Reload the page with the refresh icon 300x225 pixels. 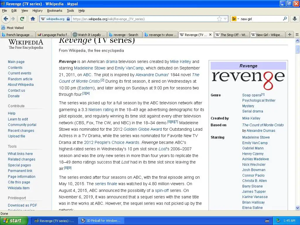pyautogui.click(x=22, y=19)
